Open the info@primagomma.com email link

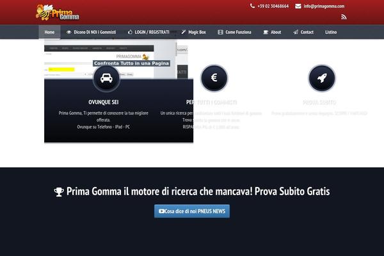click(x=324, y=6)
